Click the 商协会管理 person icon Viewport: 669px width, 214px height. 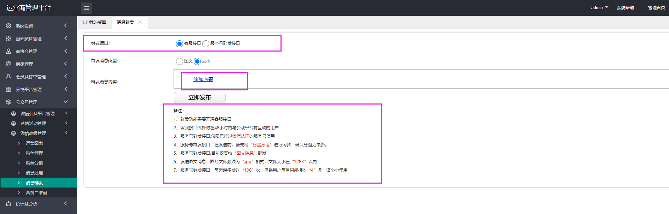click(x=8, y=51)
